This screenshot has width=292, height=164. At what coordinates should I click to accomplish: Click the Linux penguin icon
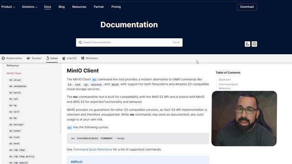coord(47,58)
